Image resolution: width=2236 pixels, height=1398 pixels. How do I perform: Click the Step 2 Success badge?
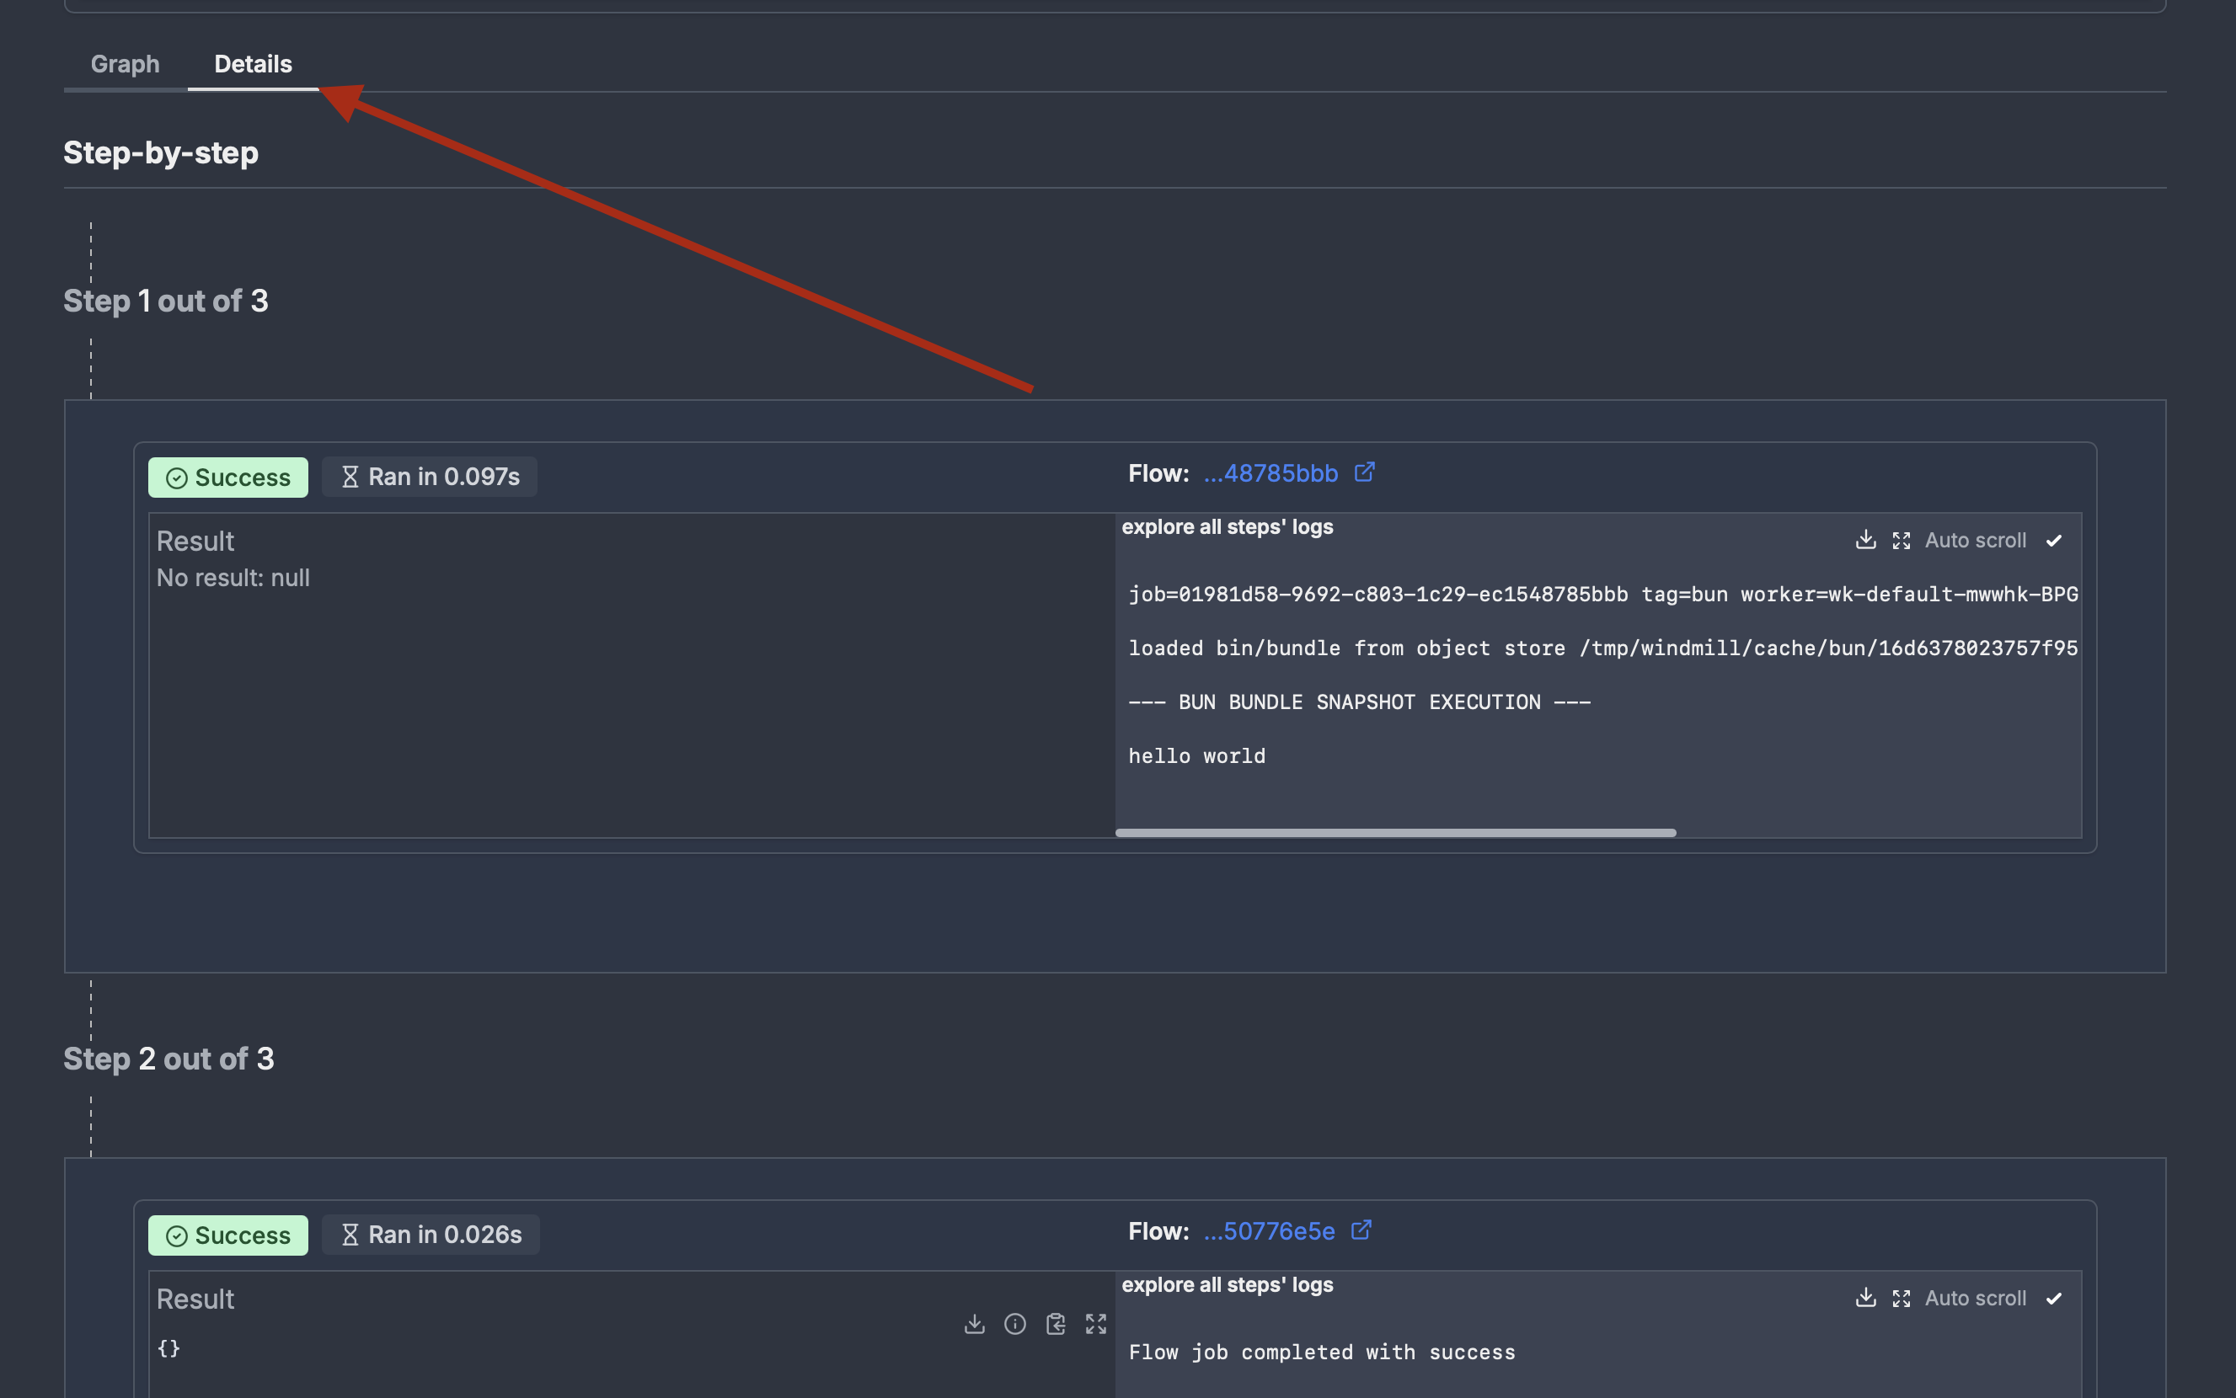228,1235
